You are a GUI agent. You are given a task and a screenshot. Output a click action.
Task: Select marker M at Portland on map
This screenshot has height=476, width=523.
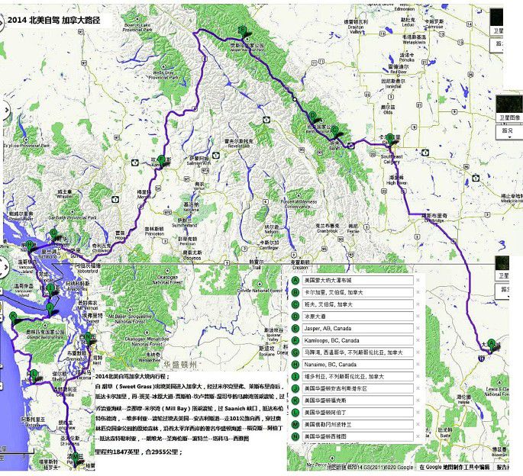(x=71, y=455)
